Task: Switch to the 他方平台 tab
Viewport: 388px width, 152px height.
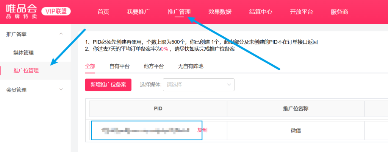Action: tap(154, 66)
